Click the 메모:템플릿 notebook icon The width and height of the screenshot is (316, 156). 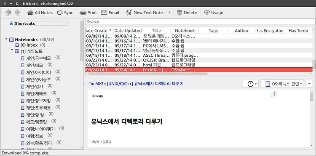(x=23, y=122)
